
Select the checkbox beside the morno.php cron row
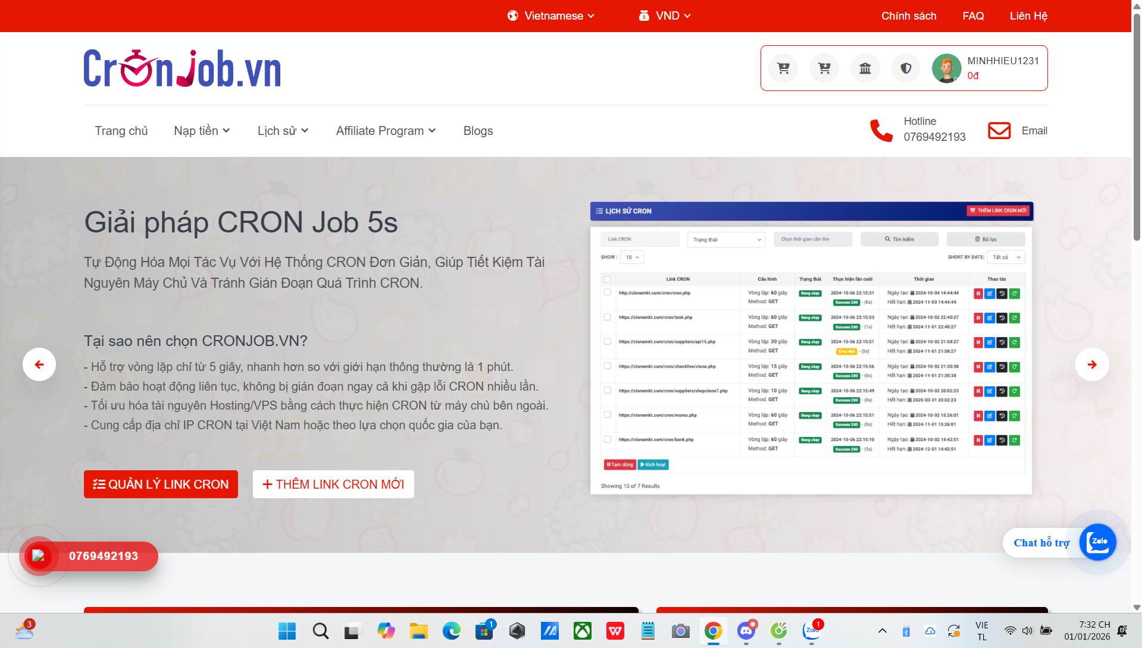point(607,416)
